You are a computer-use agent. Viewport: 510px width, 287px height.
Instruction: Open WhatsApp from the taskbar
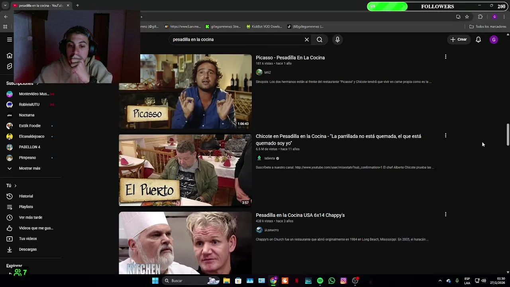point(331,281)
